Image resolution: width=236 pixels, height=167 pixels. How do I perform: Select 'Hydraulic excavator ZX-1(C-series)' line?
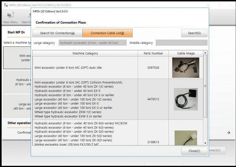click(x=74, y=86)
